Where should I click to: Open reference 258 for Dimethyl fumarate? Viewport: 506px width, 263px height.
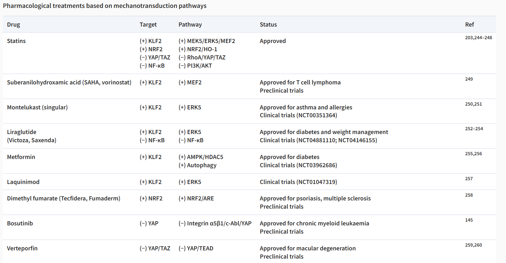(469, 195)
